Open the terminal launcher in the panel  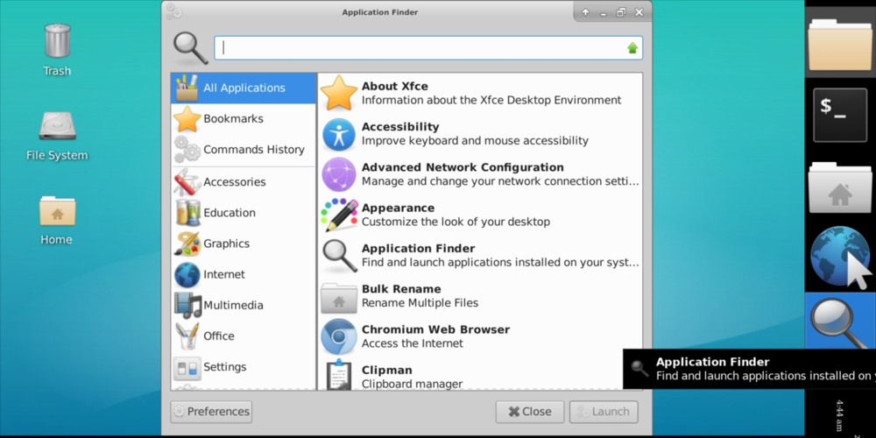pos(840,115)
